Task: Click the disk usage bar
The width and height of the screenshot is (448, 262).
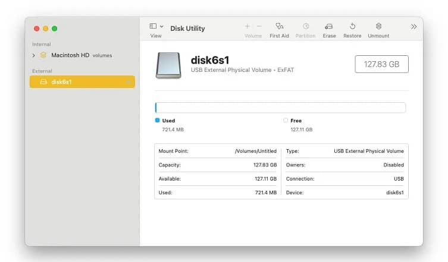Action: pos(280,108)
